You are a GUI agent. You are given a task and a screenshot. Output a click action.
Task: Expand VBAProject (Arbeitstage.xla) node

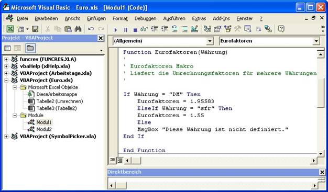point(6,73)
